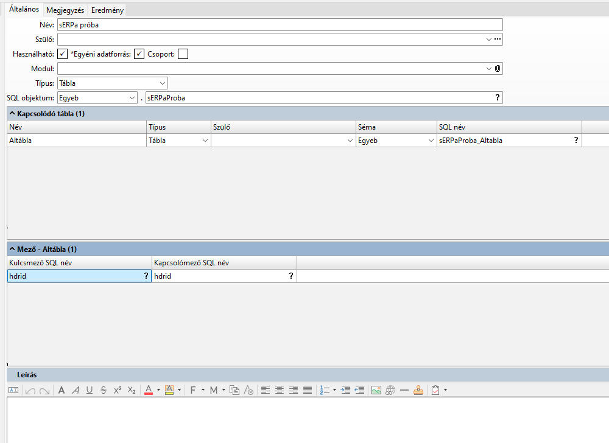The width and height of the screenshot is (609, 443).
Task: Enable the Csoport checkbox
Action: pyautogui.click(x=183, y=54)
